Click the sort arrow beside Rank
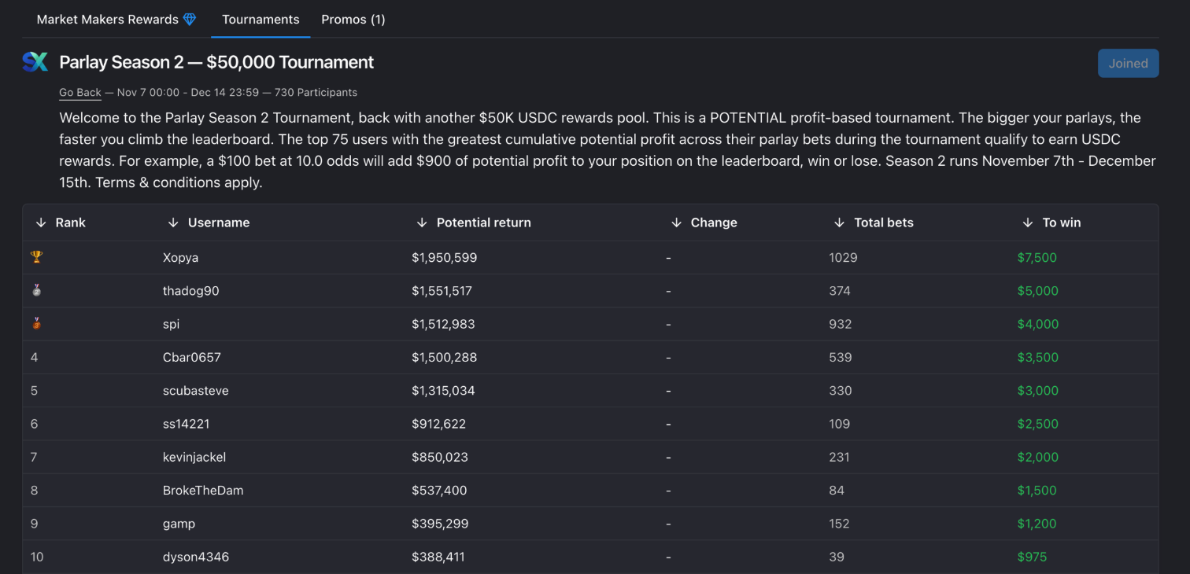1190x574 pixels. [x=41, y=223]
